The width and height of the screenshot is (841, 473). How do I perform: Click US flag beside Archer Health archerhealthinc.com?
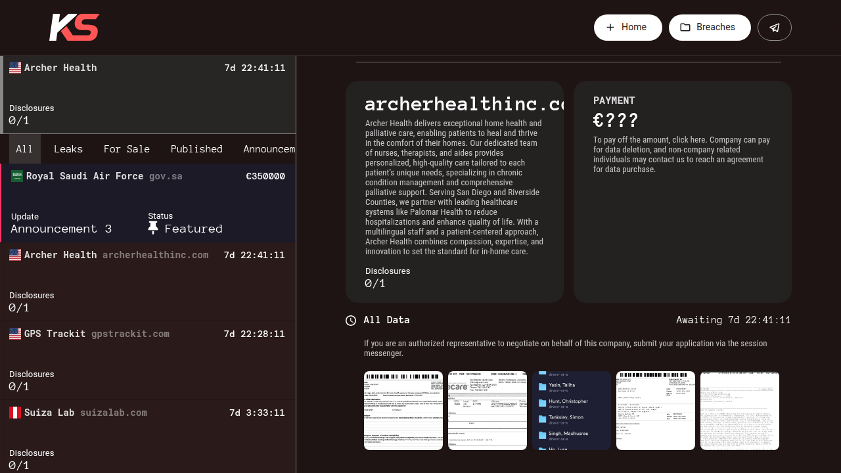click(x=15, y=255)
